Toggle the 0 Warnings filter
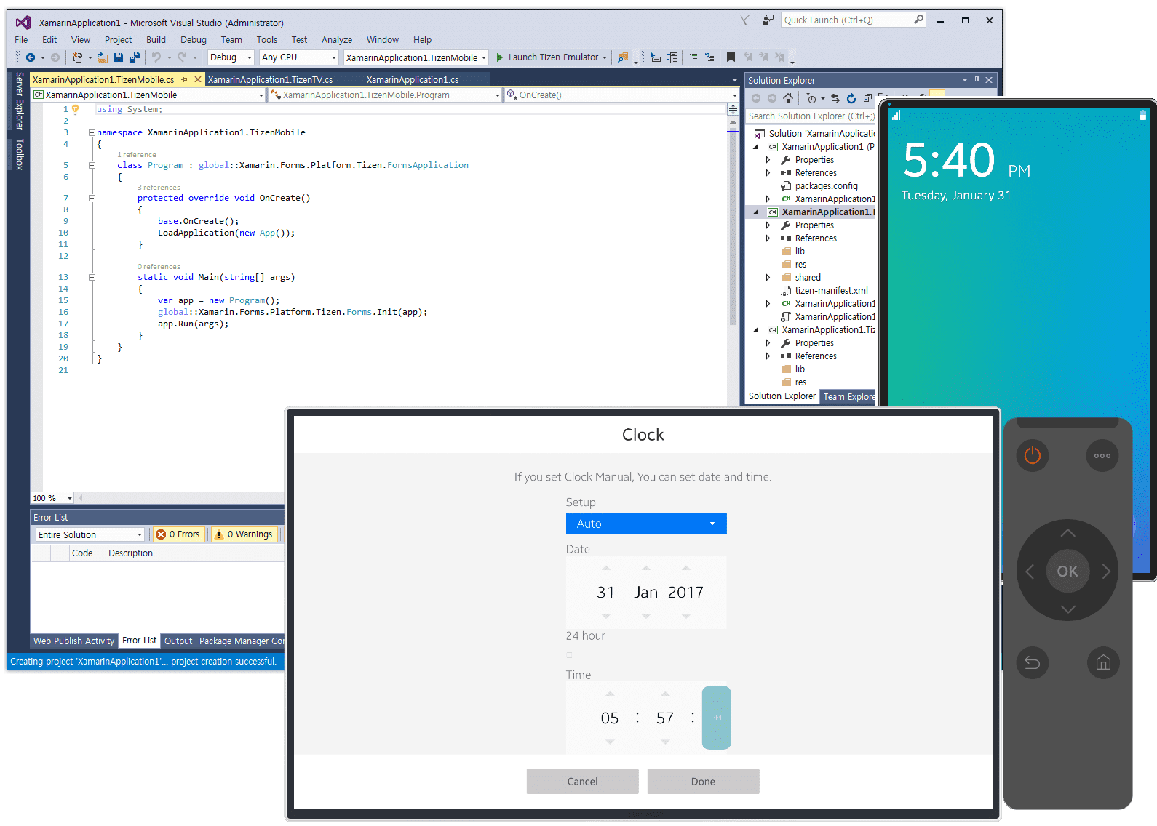This screenshot has height=826, width=1157. tap(244, 534)
